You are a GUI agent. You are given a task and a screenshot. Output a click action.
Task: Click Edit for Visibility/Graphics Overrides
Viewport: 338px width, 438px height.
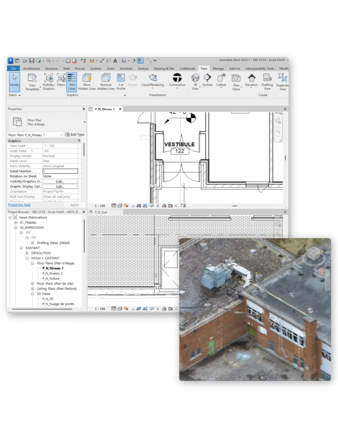click(60, 181)
